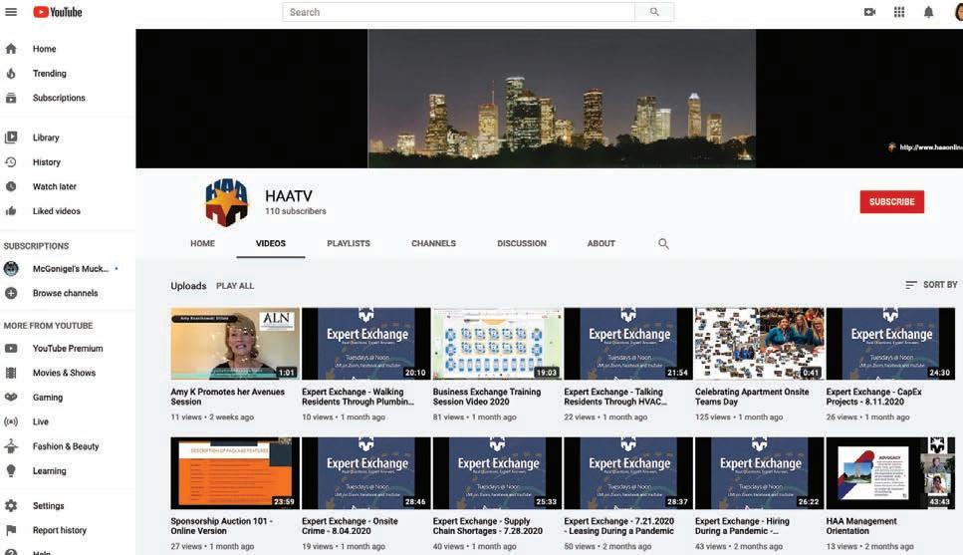Click the Library sidebar icon

click(11, 138)
